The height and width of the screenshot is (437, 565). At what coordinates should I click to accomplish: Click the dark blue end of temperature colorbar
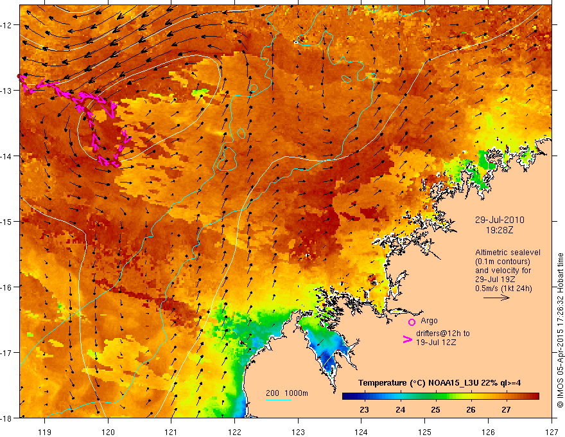coord(349,397)
